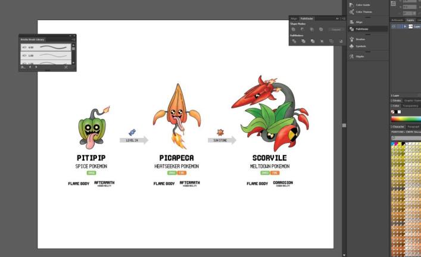
Task: Click the PITIPIP title text
Action: click(91, 158)
